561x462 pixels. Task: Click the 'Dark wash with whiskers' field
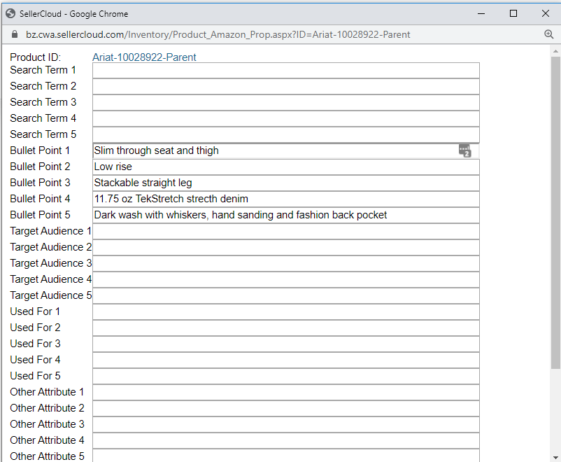(286, 216)
